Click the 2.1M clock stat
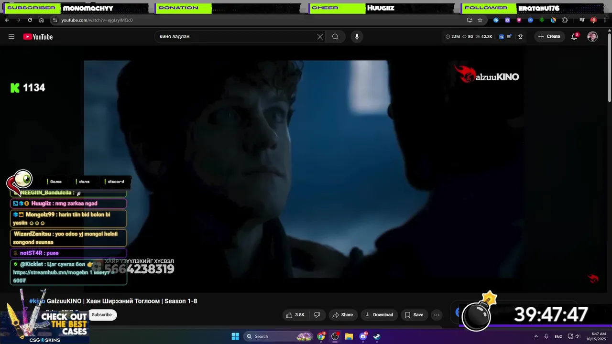This screenshot has height=344, width=612. pyautogui.click(x=453, y=37)
